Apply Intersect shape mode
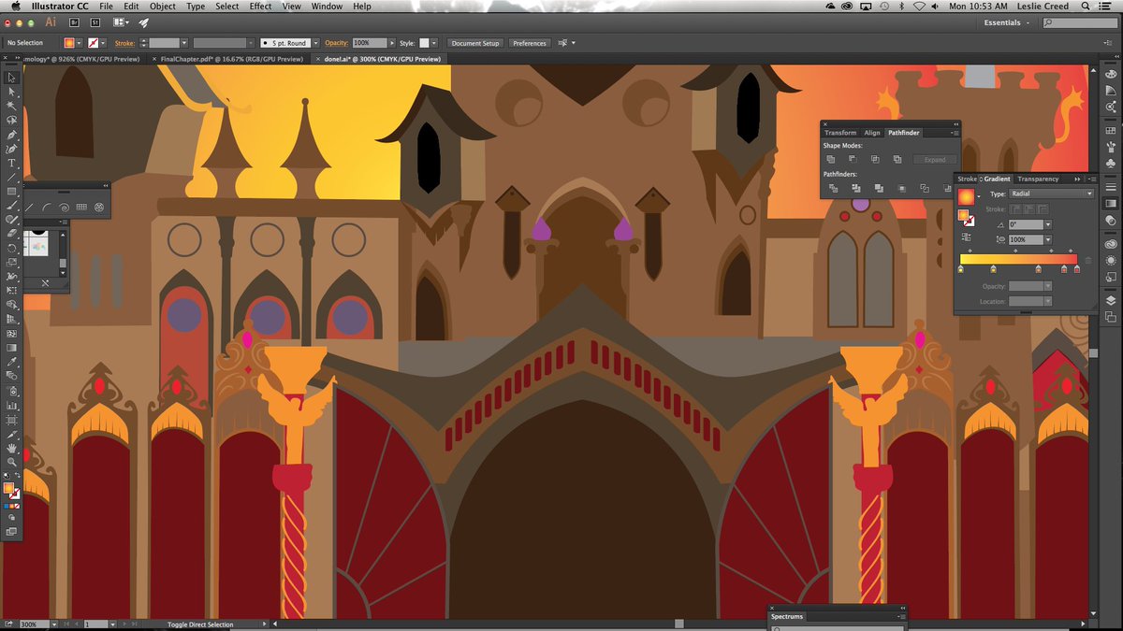The image size is (1123, 631). point(875,159)
